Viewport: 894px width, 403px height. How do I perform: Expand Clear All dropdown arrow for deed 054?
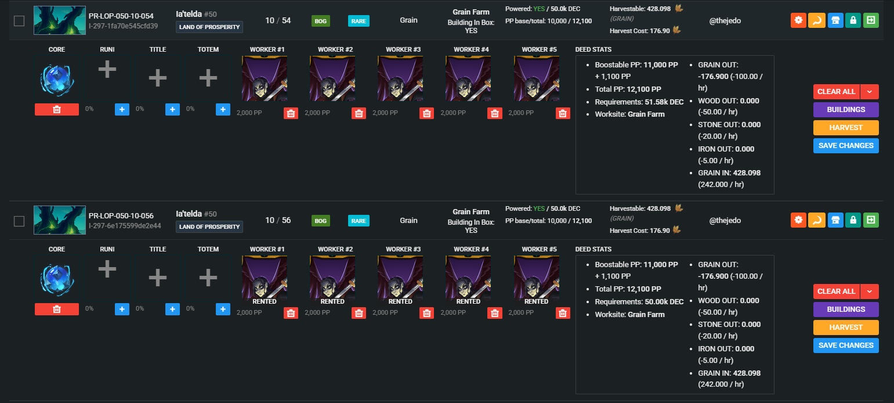(869, 92)
